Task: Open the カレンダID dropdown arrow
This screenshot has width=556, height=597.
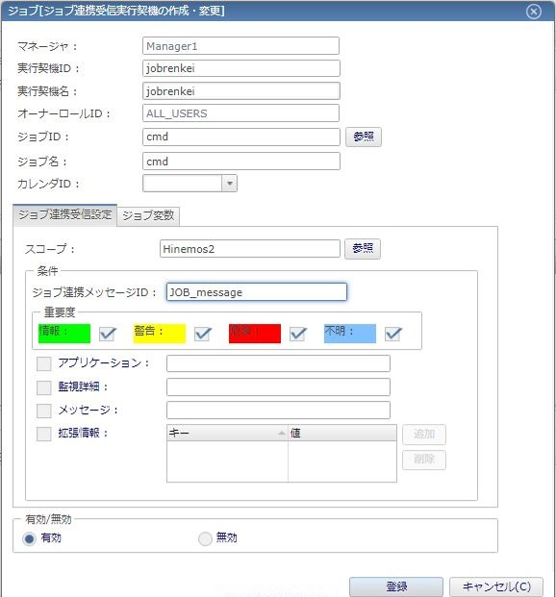Action: pyautogui.click(x=229, y=183)
